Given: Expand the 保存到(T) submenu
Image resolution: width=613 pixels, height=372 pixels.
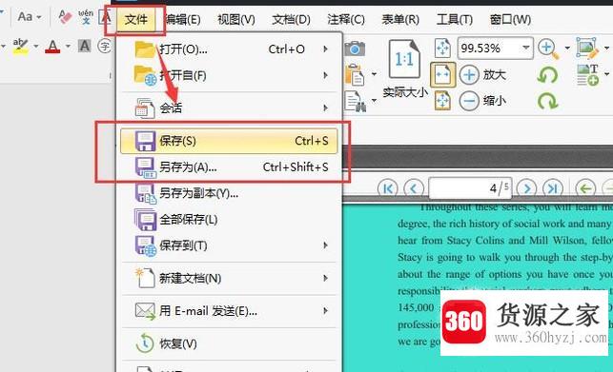Looking at the screenshot, I should (x=229, y=245).
